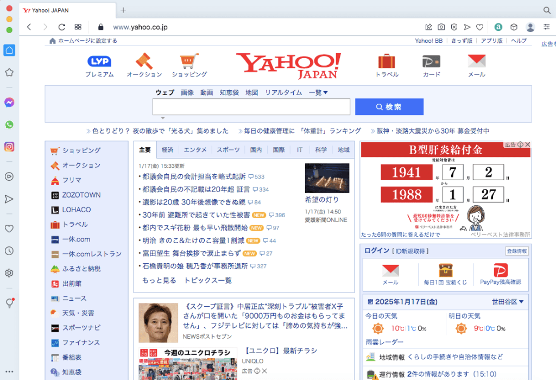Open PayPay balance check icon
The width and height of the screenshot is (556, 380).
[500, 274]
